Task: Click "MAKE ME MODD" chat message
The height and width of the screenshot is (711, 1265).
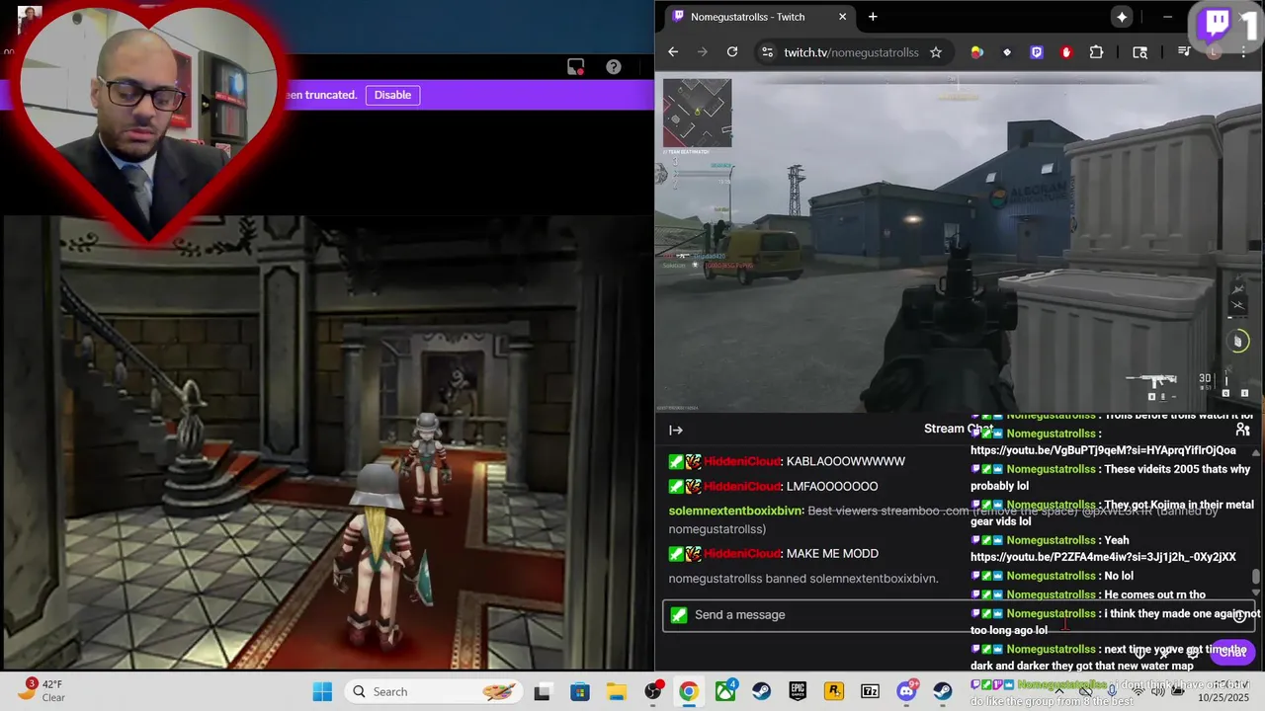Action: (832, 553)
